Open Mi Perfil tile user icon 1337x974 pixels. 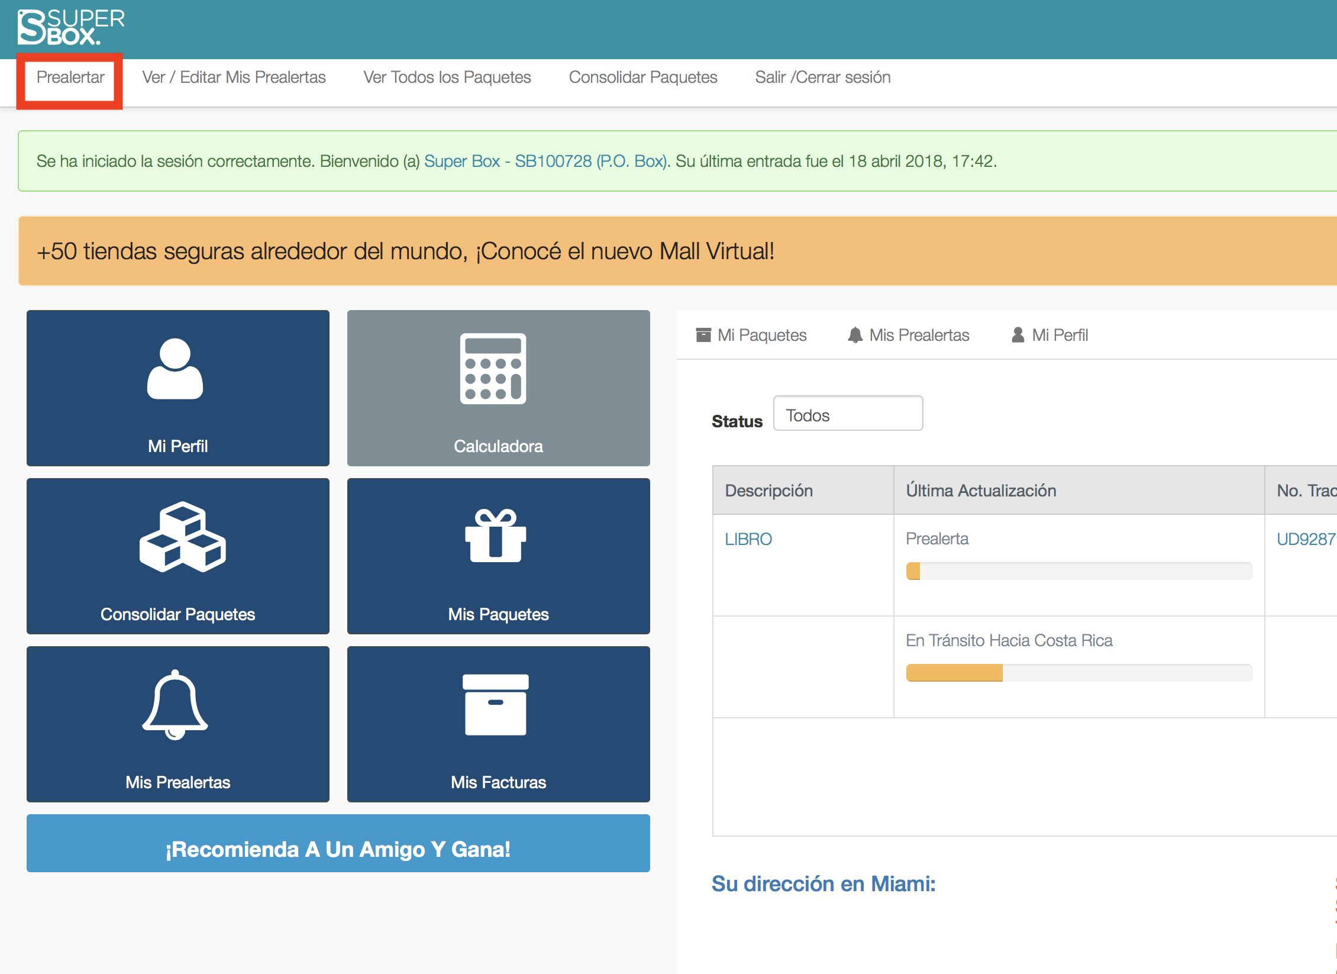click(x=175, y=369)
